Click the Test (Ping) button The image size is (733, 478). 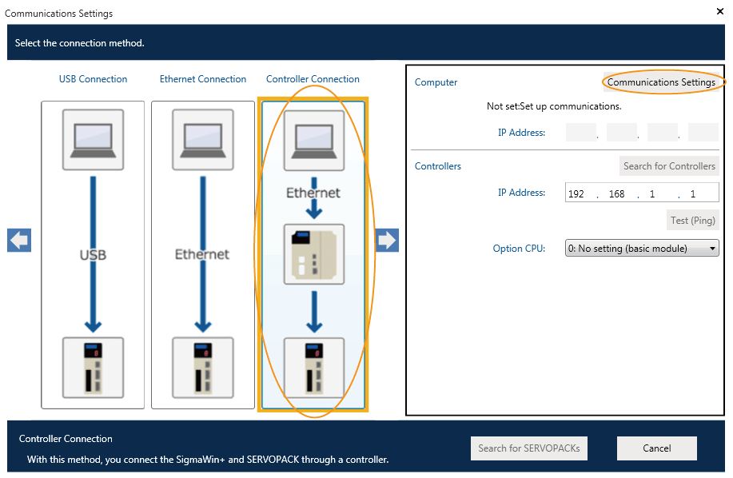(x=693, y=221)
